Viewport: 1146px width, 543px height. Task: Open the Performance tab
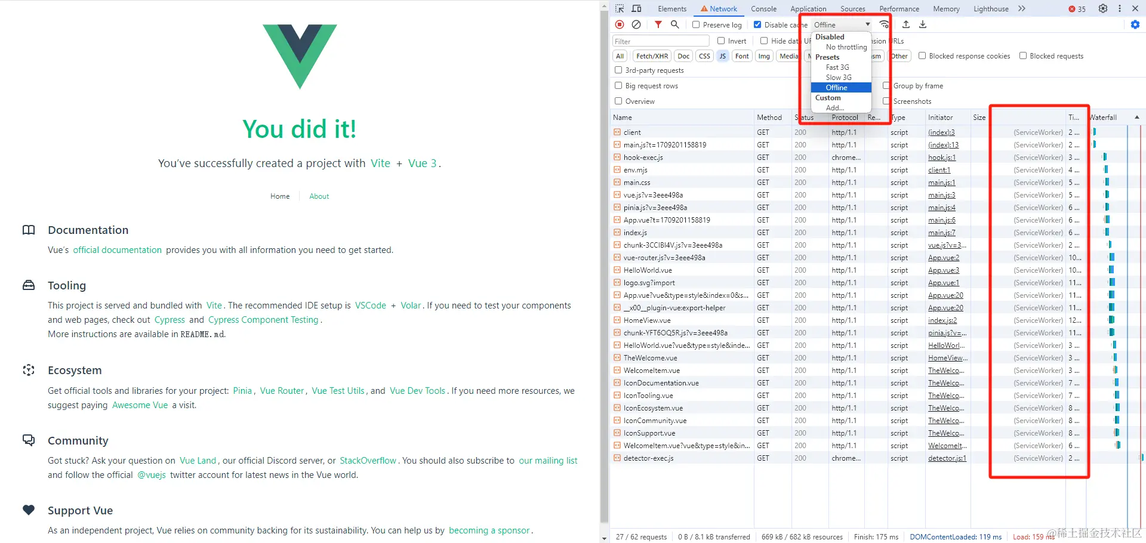point(899,9)
